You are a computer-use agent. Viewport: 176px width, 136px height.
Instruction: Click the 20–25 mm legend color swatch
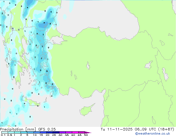pyautogui.click(x=50, y=132)
